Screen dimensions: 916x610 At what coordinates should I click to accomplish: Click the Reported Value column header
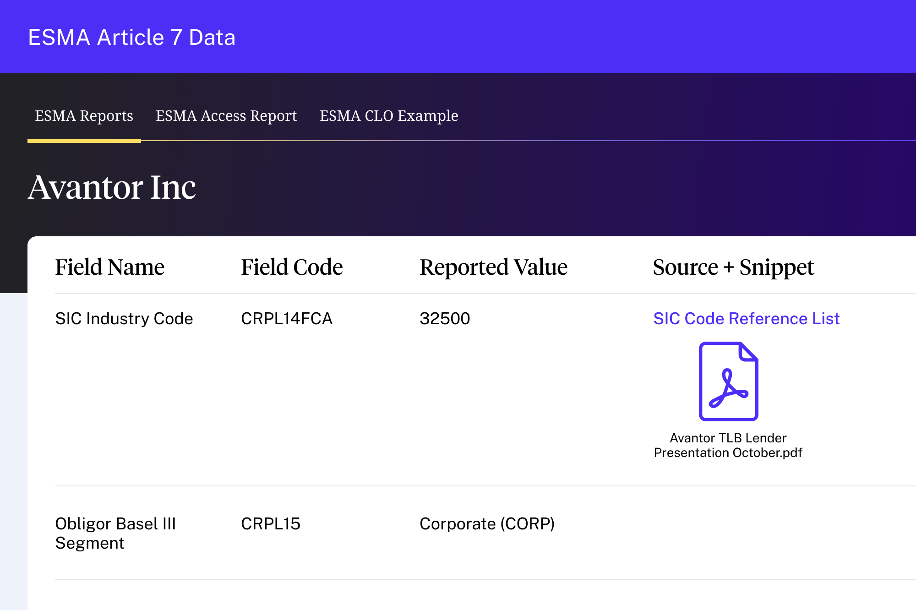tap(493, 267)
